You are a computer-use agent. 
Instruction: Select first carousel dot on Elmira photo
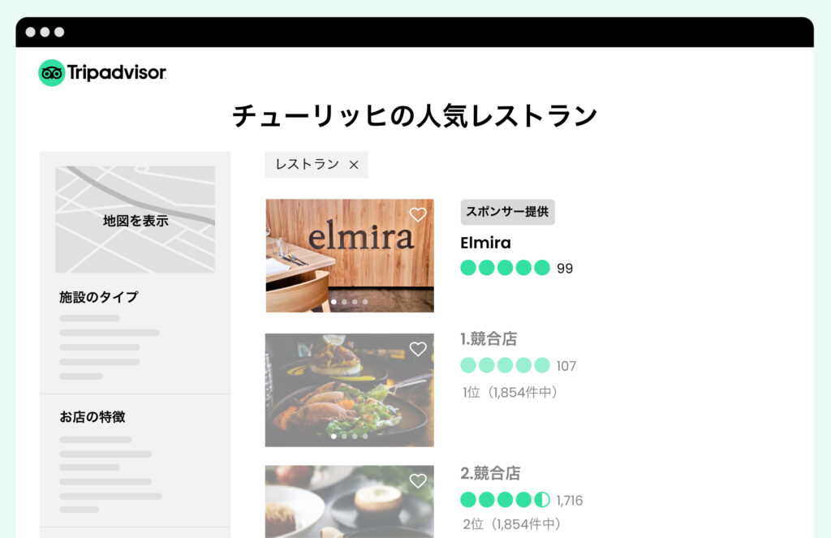(334, 302)
